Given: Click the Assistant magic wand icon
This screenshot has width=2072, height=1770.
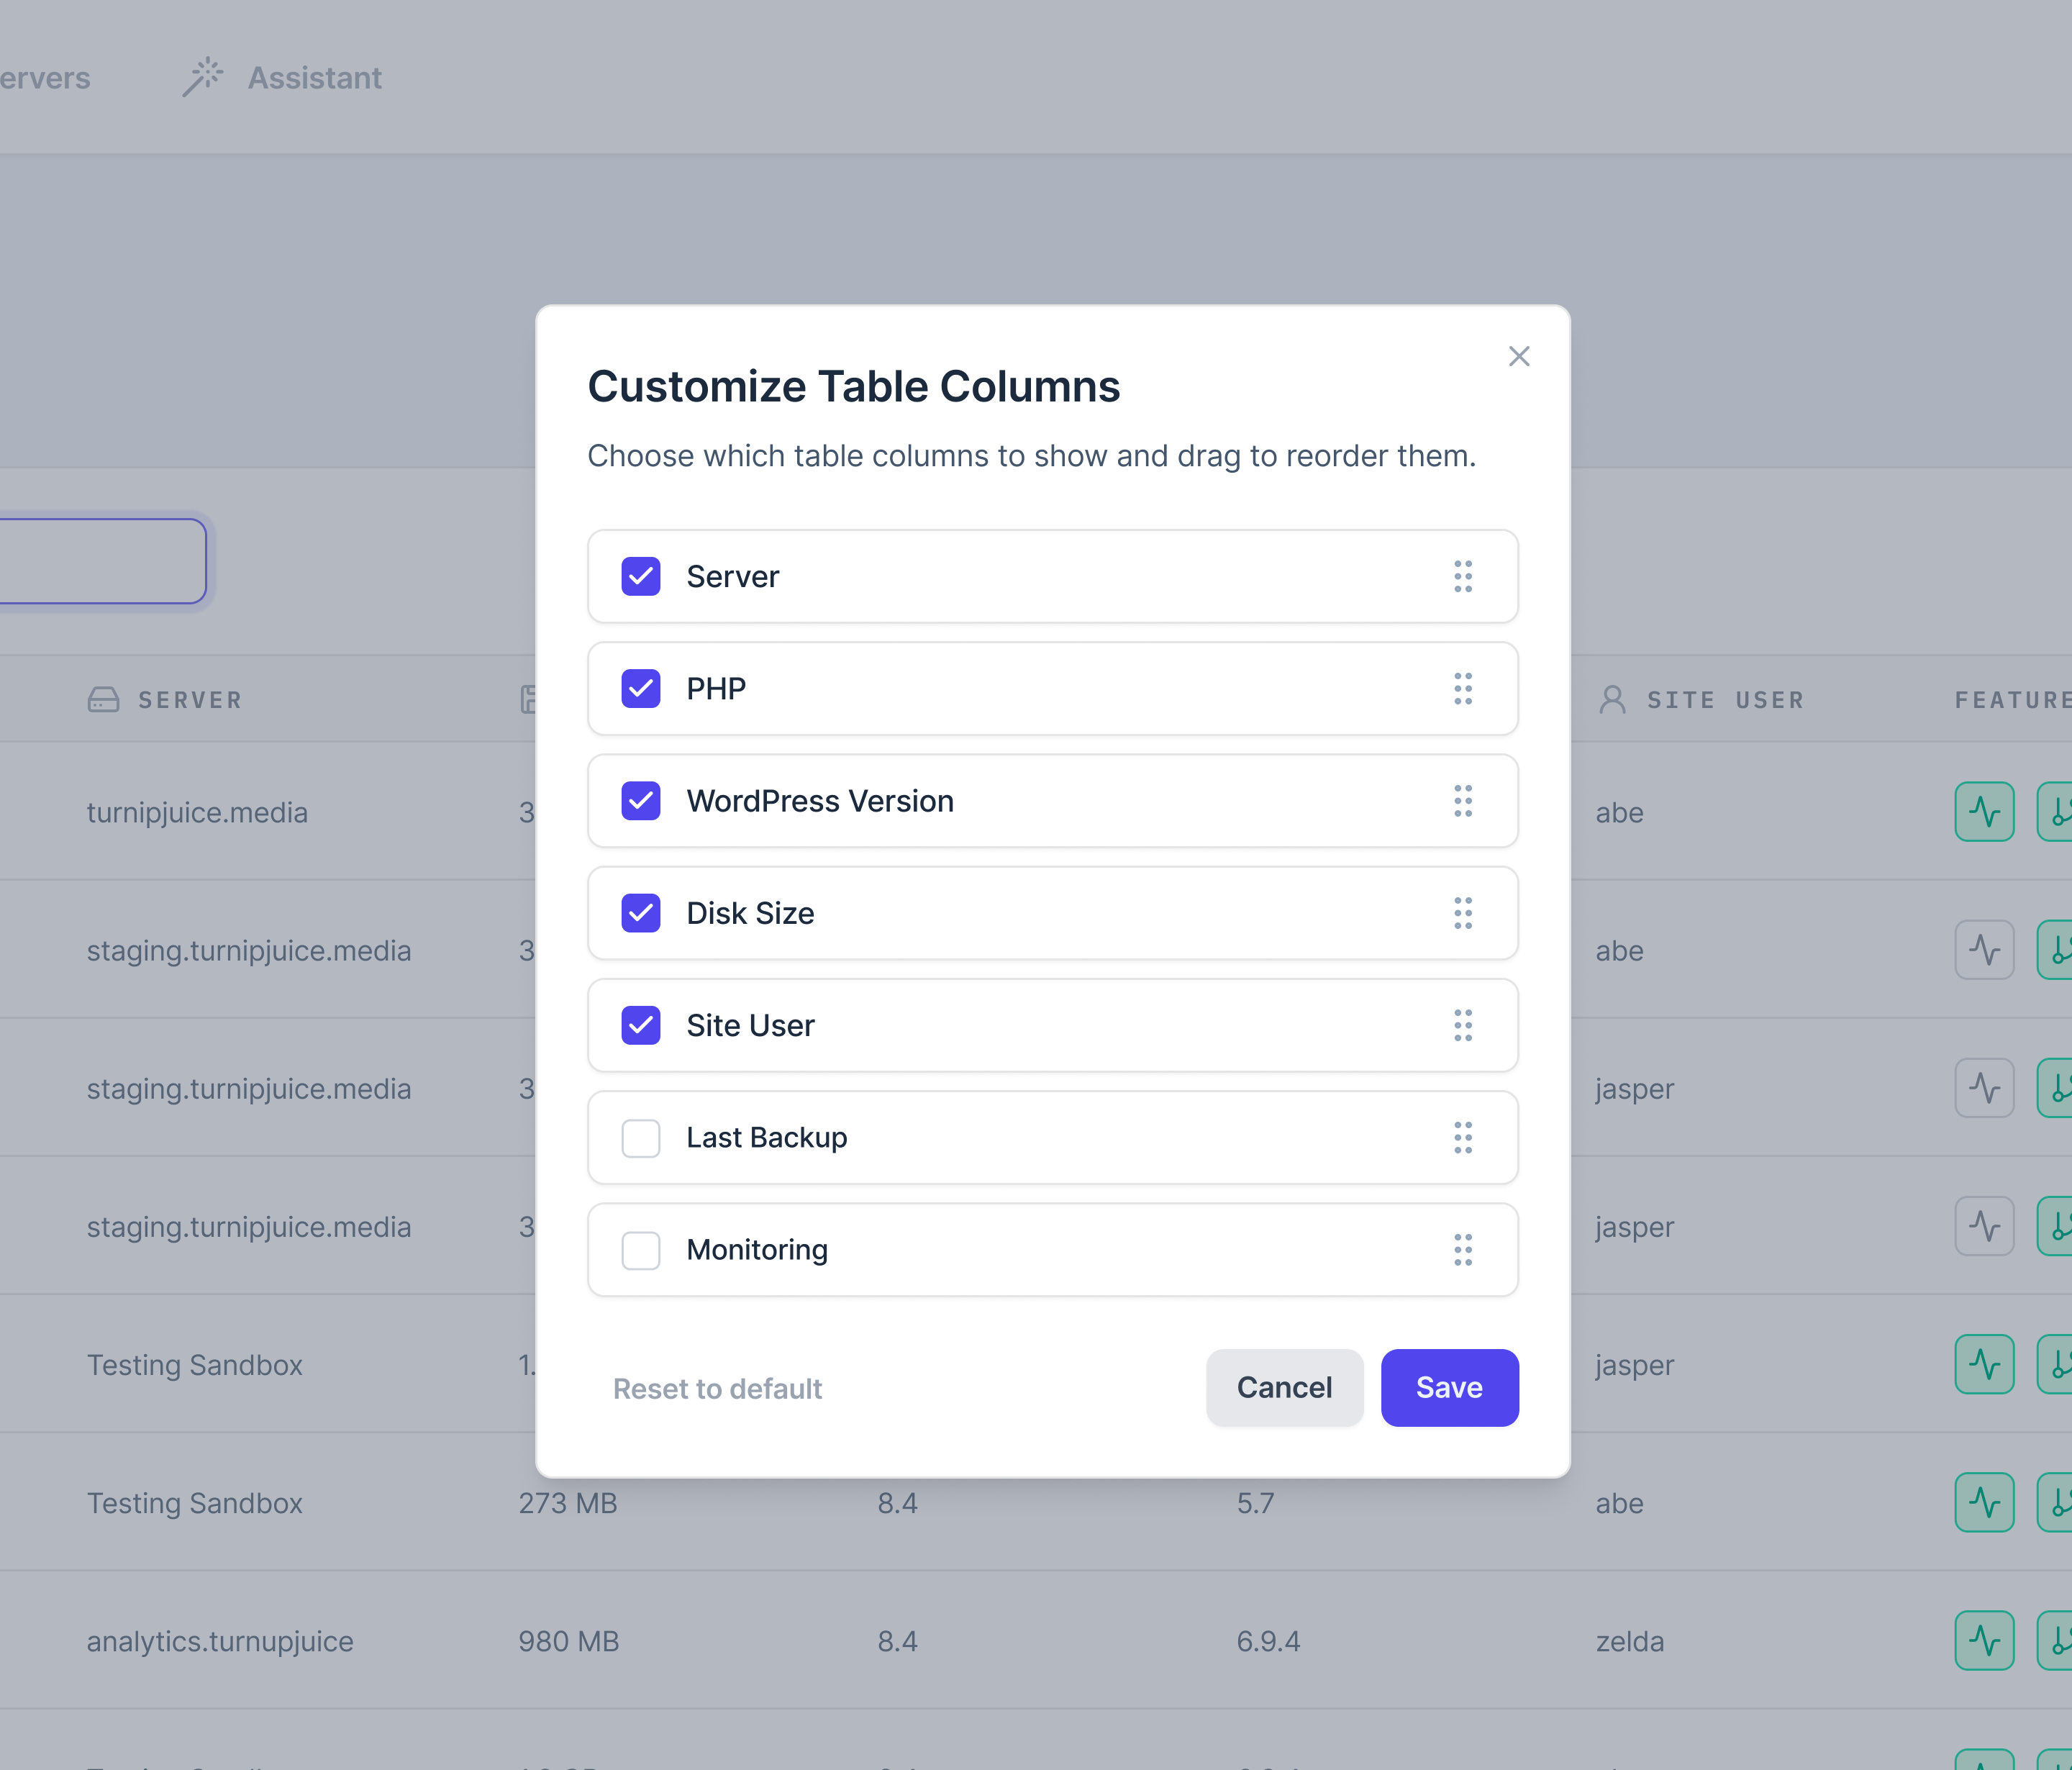Looking at the screenshot, I should [203, 77].
